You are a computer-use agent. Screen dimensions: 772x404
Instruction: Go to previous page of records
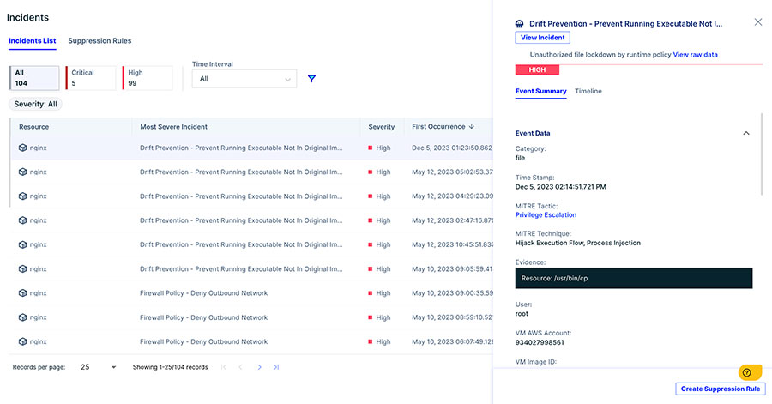pyautogui.click(x=240, y=367)
